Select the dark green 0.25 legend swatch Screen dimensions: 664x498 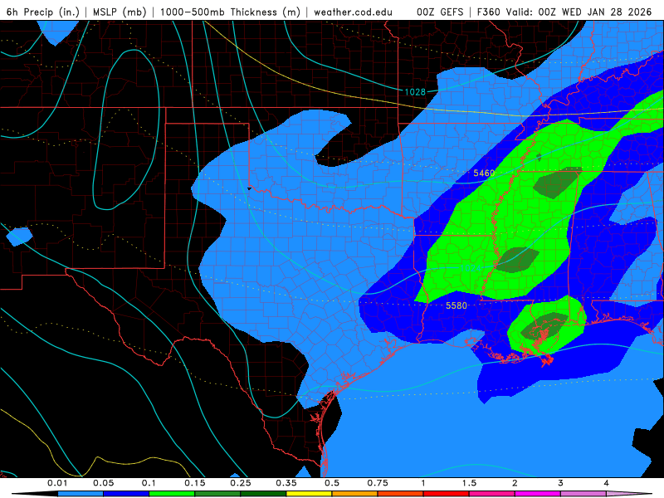point(263,494)
